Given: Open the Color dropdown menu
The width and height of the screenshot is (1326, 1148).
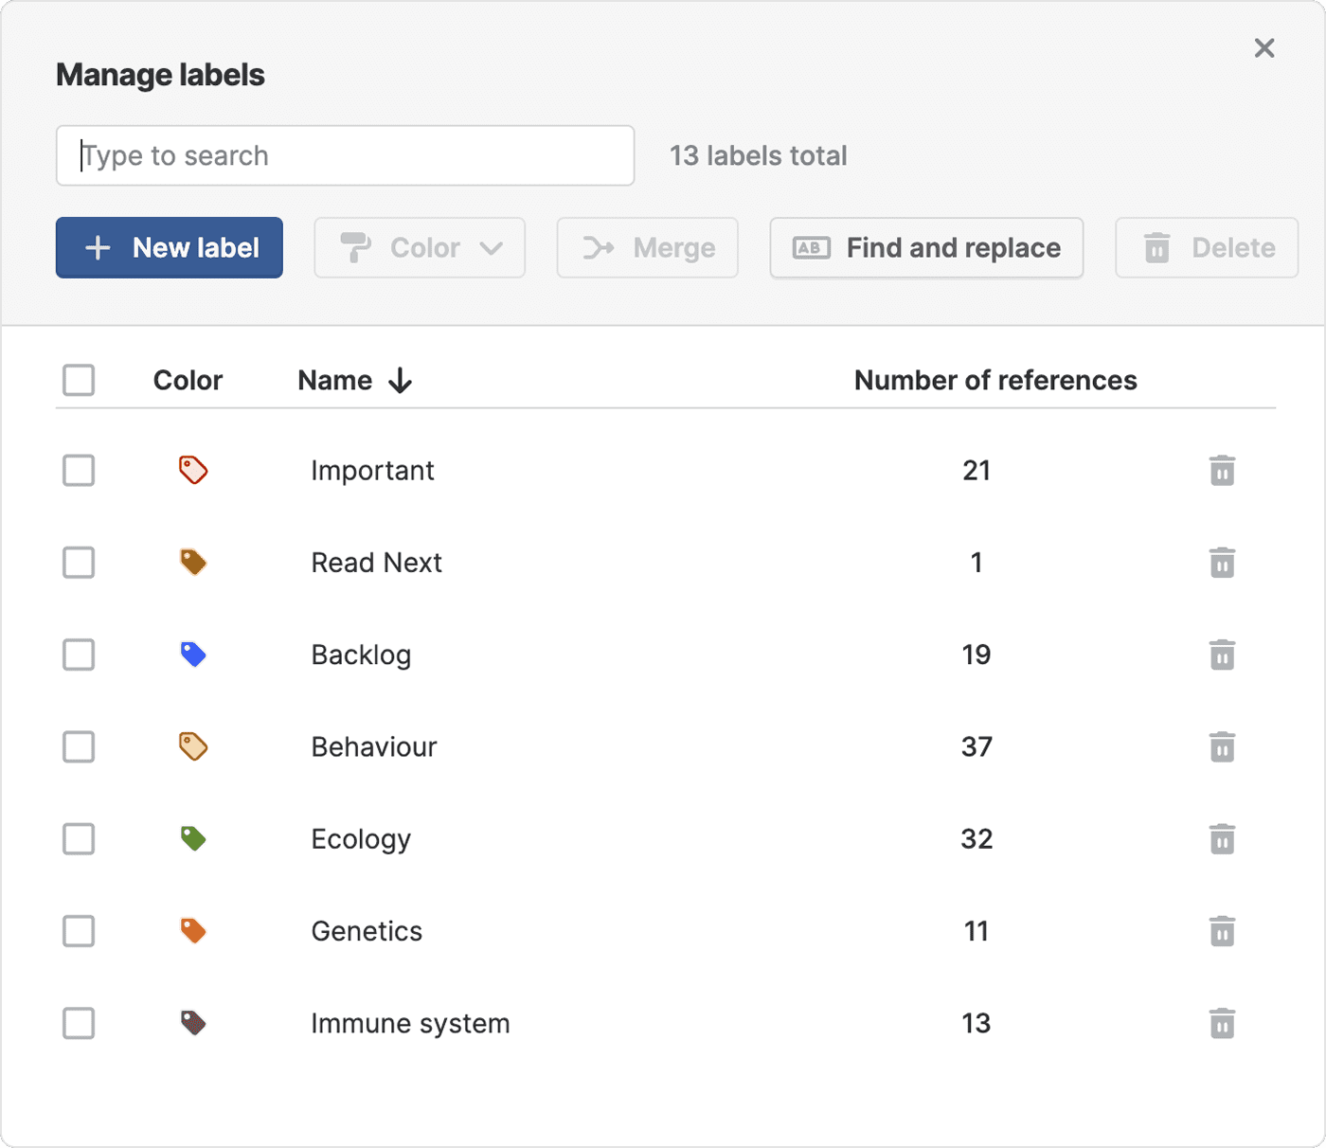Looking at the screenshot, I should 420,248.
